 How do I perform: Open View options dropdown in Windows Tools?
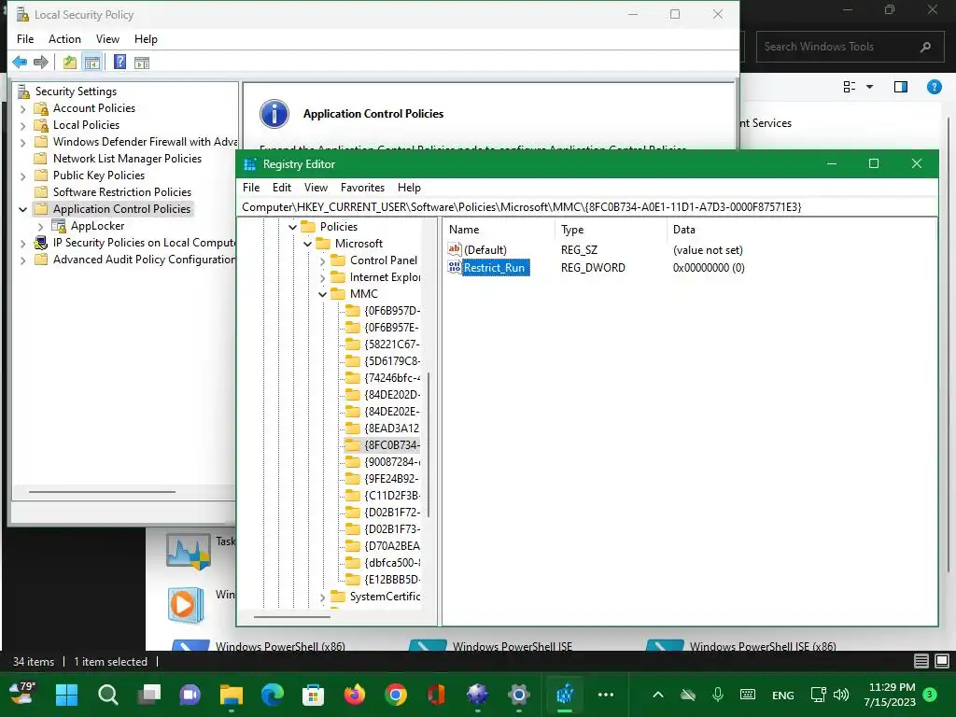click(870, 87)
